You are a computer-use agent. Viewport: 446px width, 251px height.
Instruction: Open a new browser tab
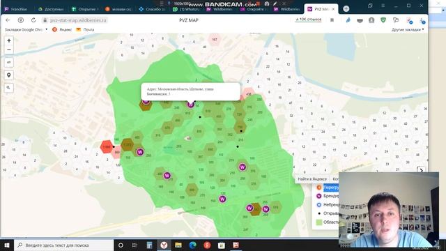[x=346, y=9]
